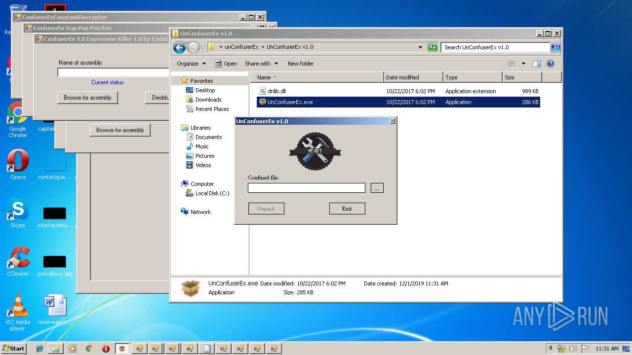Open the CCleaner desktop shortcut
The image size is (632, 355).
18,262
